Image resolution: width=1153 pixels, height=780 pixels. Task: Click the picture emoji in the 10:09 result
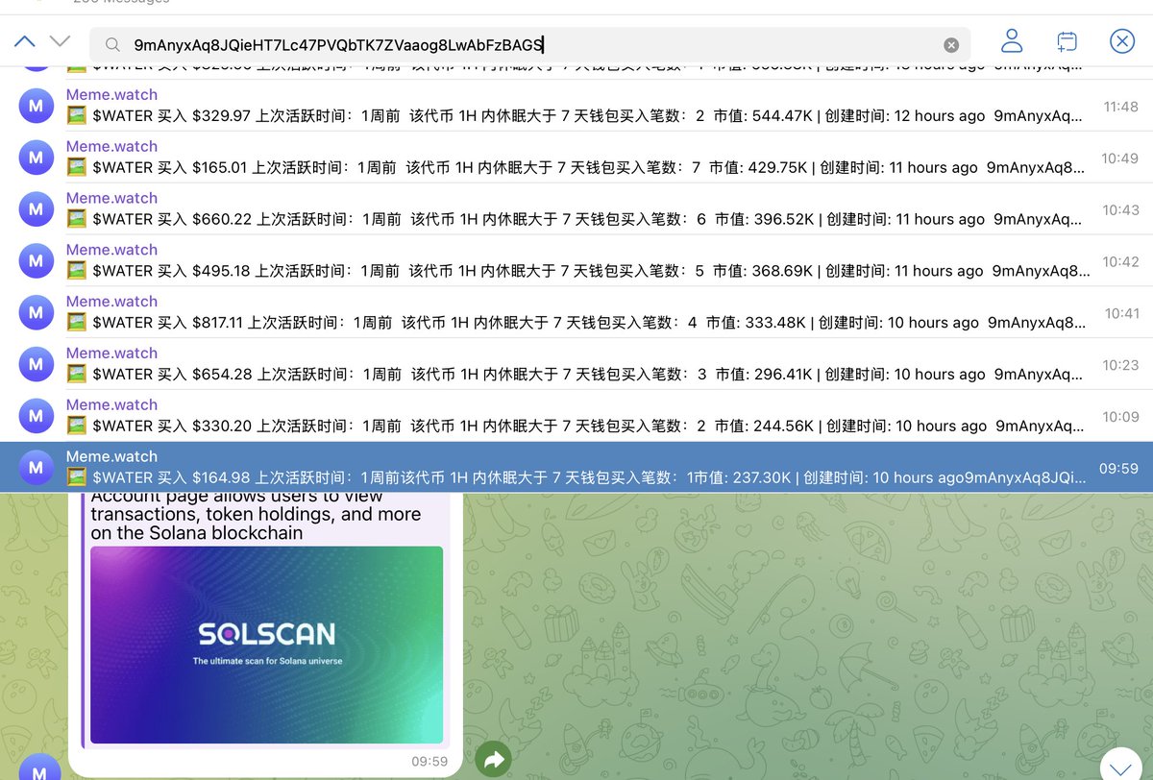pyautogui.click(x=77, y=427)
